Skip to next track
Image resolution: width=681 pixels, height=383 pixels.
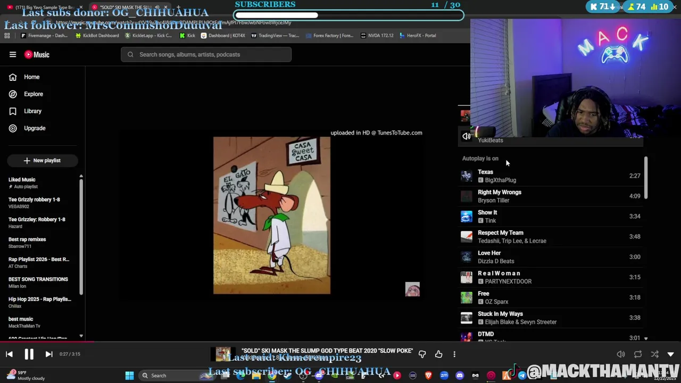(x=48, y=354)
